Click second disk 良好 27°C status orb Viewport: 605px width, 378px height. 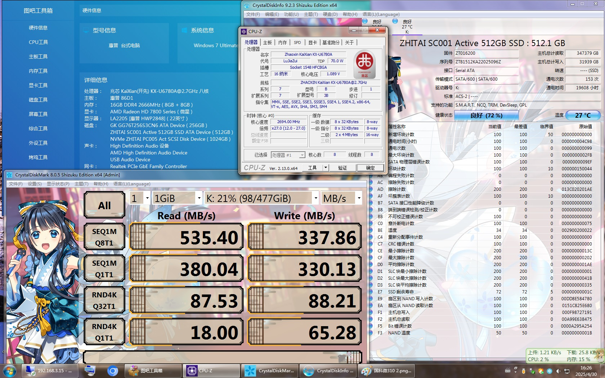click(x=395, y=21)
